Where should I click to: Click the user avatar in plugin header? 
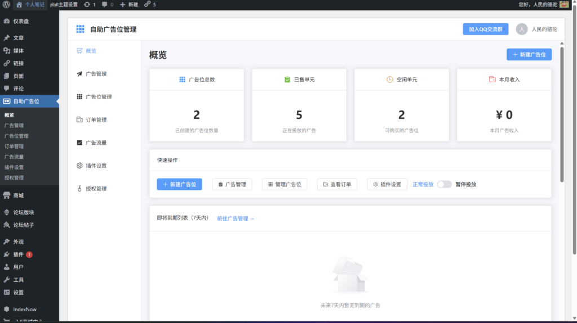[x=522, y=29]
